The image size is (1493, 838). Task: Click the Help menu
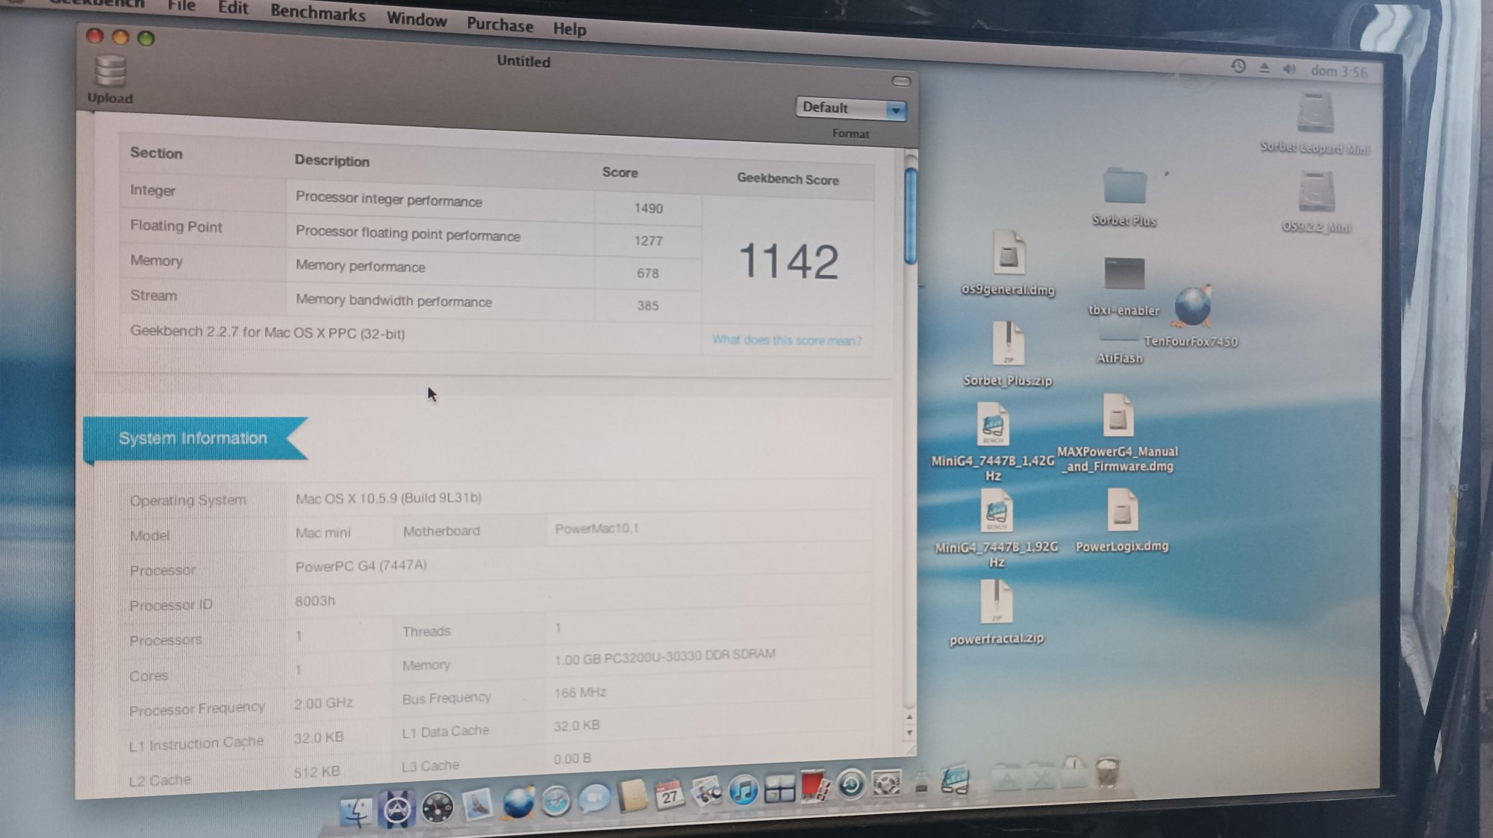point(569,29)
